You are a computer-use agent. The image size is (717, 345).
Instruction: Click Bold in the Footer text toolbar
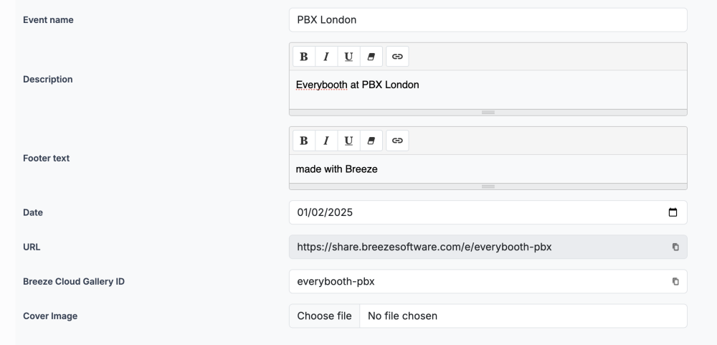[x=304, y=141]
